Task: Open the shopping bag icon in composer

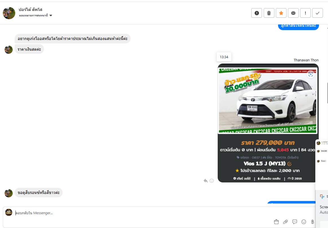Action: 276,222
